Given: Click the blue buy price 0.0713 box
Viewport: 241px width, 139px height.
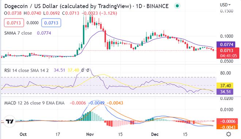Looking at the screenshot, I should click(x=51, y=23).
